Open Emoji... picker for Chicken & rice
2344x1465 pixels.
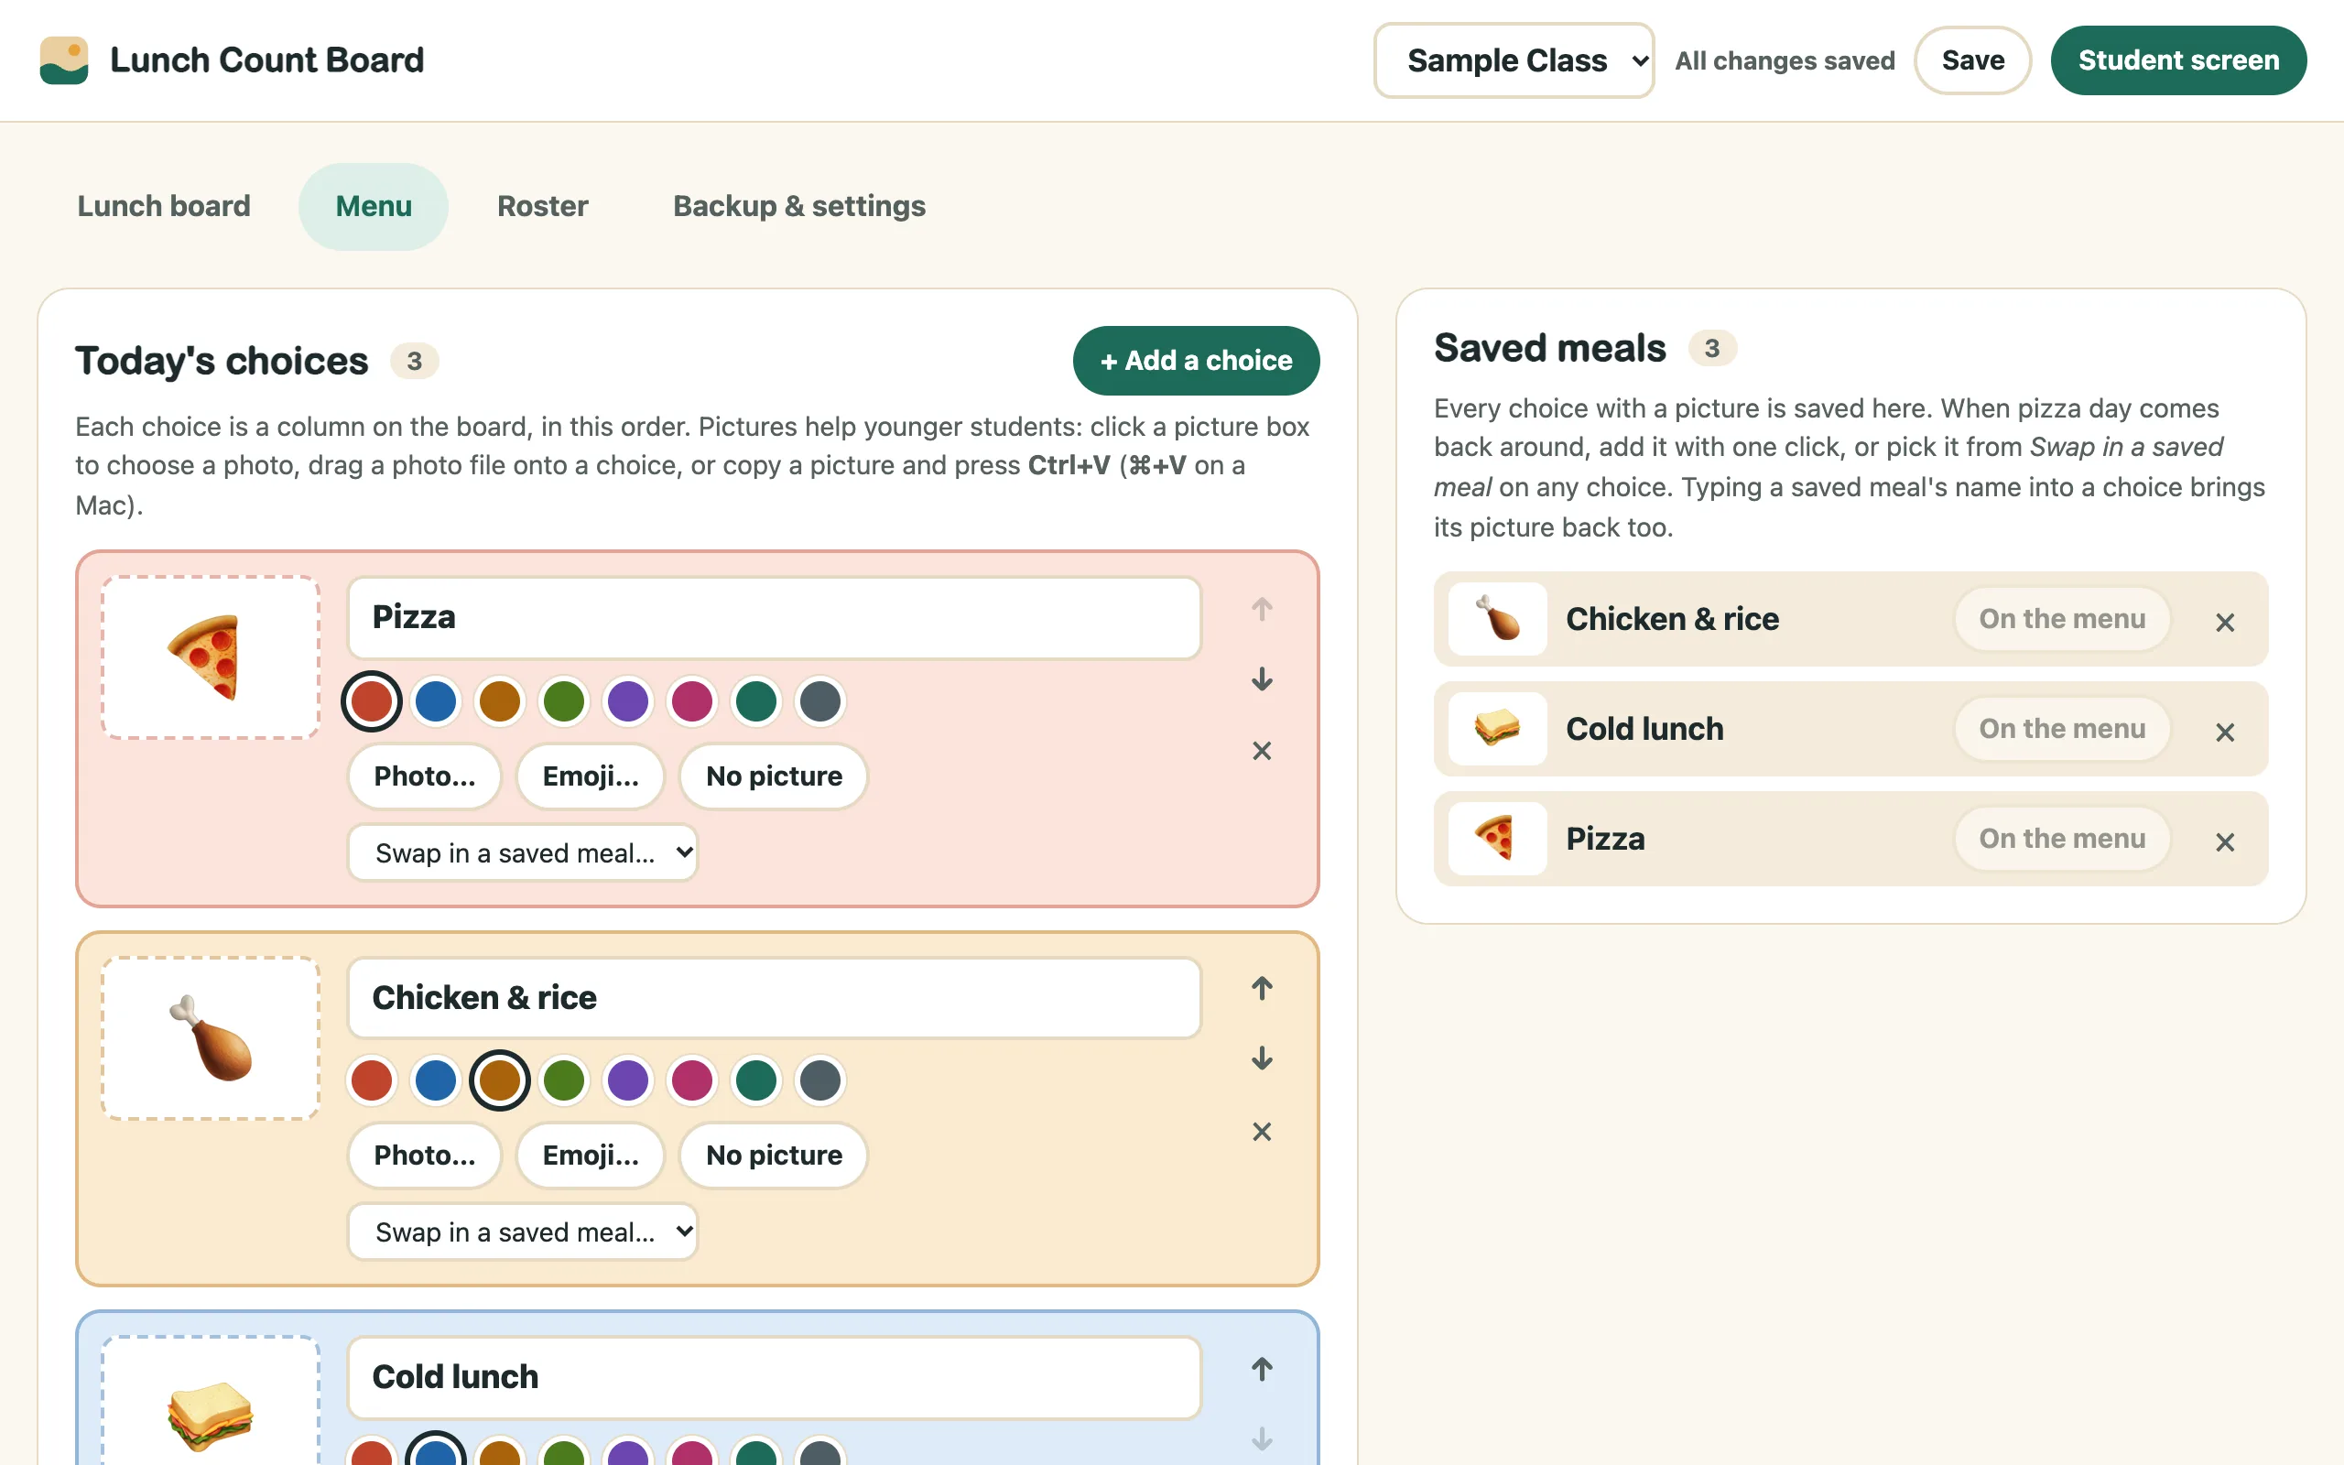pyautogui.click(x=591, y=1155)
